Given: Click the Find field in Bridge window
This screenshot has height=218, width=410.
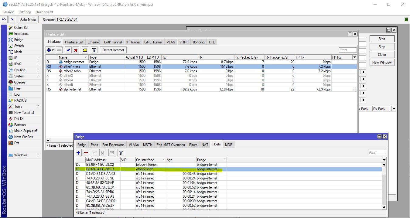Looking at the screenshot, I should coord(377,153).
